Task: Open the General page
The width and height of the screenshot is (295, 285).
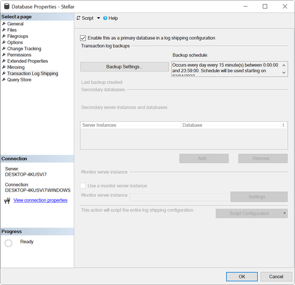Action: tap(15, 24)
